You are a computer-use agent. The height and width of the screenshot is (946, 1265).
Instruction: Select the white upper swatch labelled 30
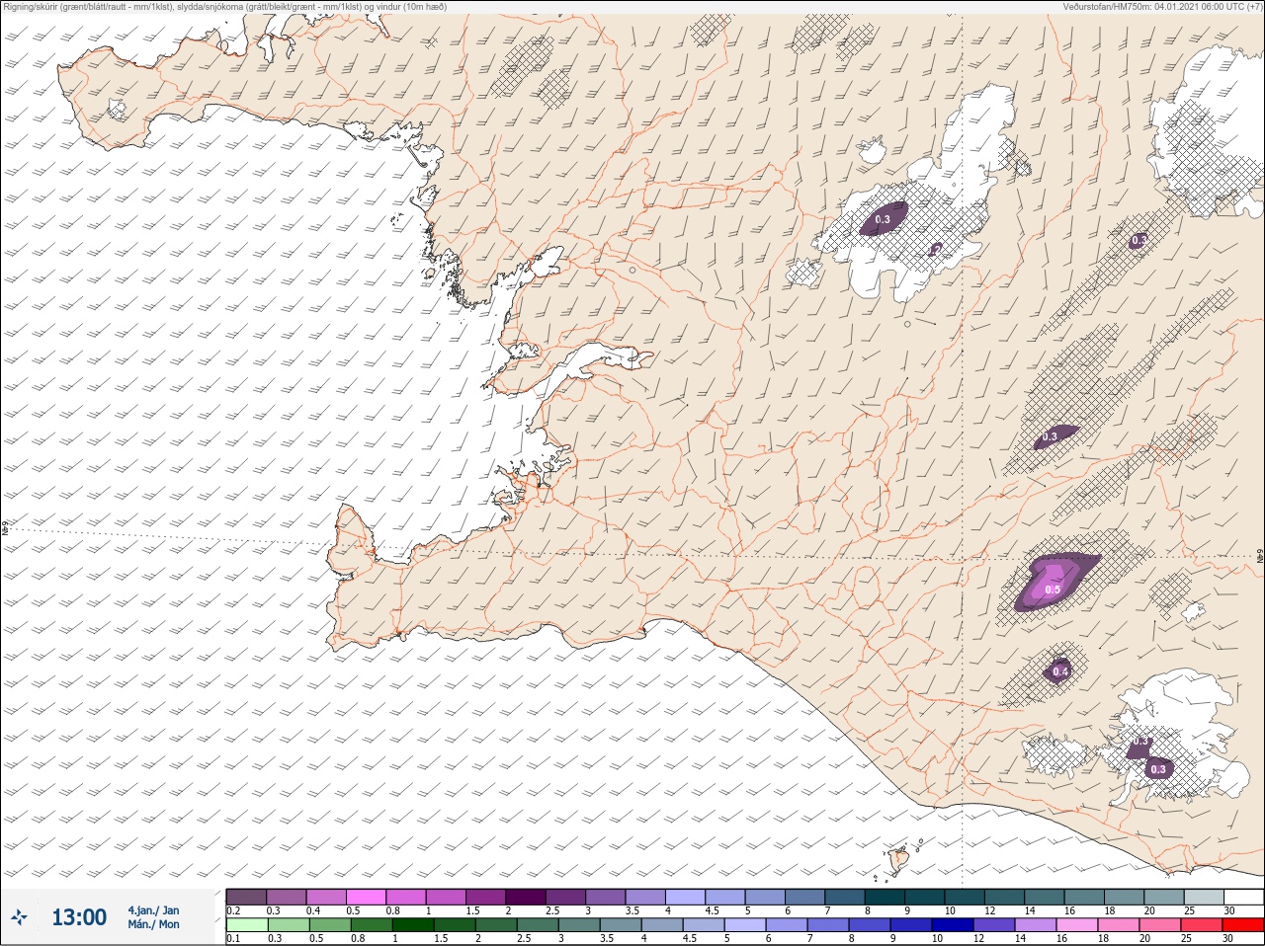1243,896
